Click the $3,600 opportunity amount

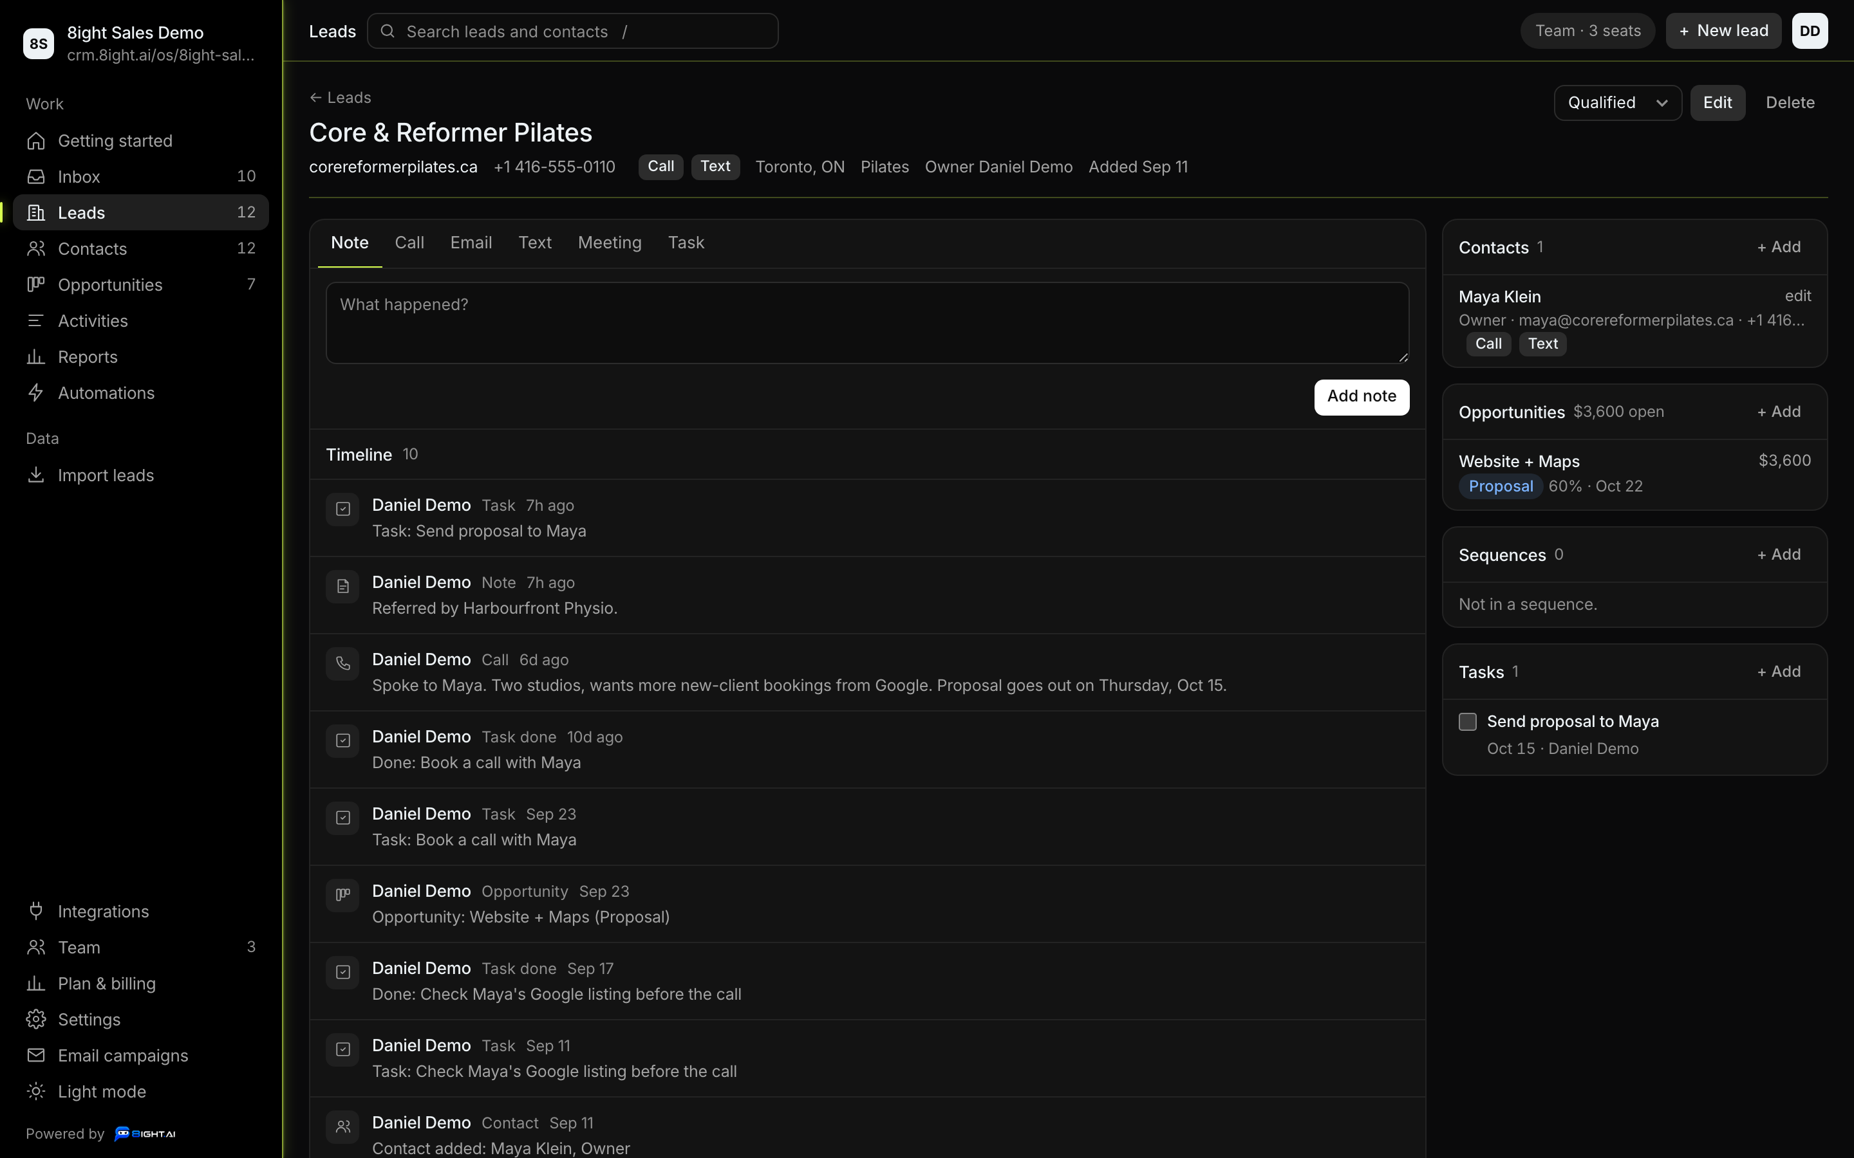[1784, 460]
